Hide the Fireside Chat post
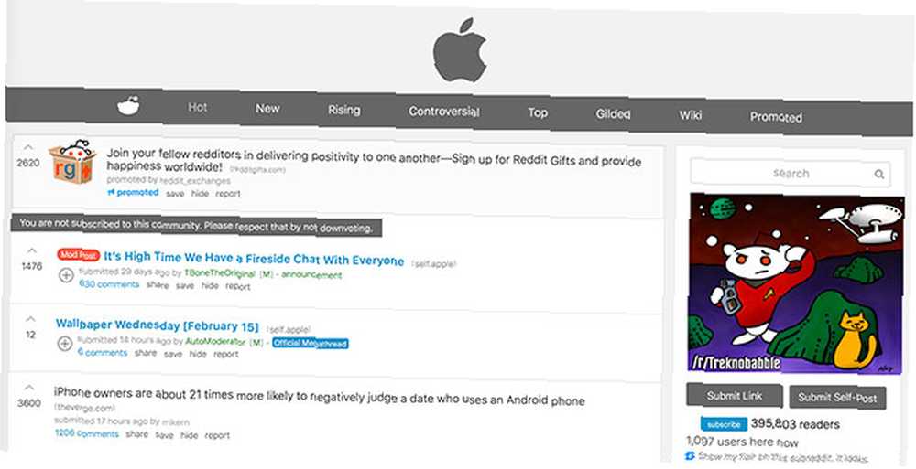The height and width of the screenshot is (469, 916). [x=210, y=286]
